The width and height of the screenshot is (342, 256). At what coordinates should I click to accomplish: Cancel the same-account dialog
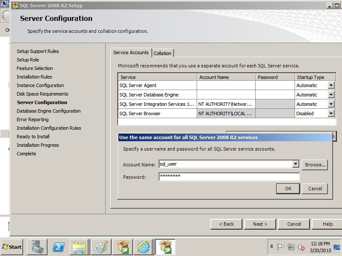[x=315, y=189]
